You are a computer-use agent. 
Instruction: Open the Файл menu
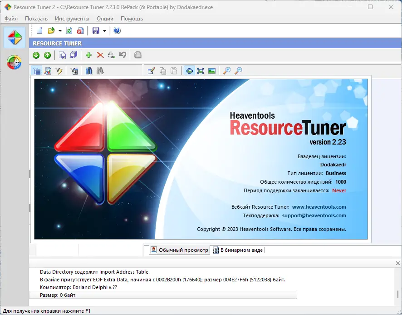click(11, 19)
